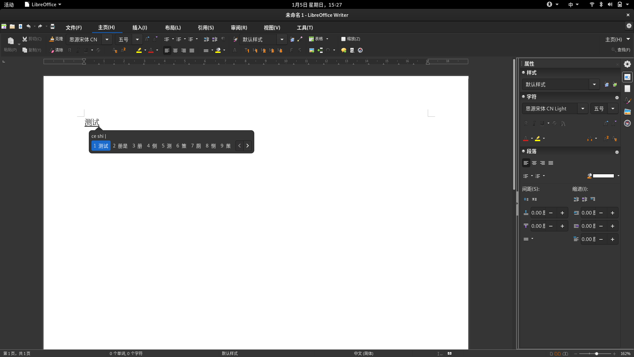The height and width of the screenshot is (357, 634).
Task: Click the highlighting color icon
Action: [x=139, y=50]
